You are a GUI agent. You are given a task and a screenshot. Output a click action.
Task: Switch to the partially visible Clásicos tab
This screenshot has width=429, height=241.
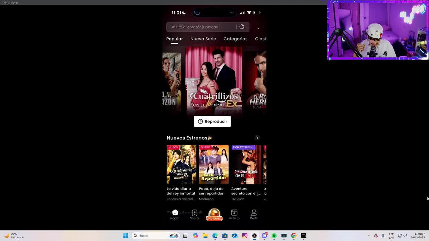[x=261, y=39]
